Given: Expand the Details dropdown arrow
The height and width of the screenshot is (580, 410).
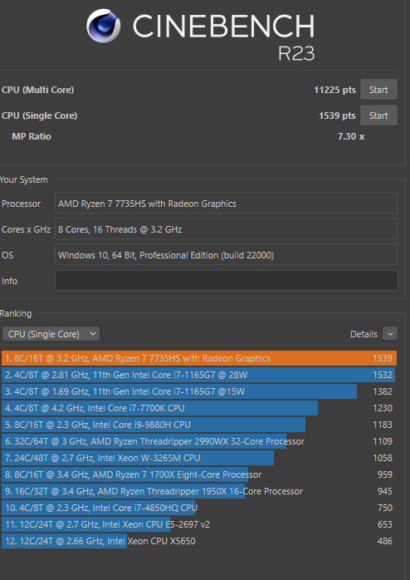Looking at the screenshot, I should point(390,334).
